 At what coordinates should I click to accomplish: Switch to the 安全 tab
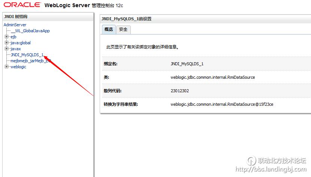pyautogui.click(x=123, y=30)
